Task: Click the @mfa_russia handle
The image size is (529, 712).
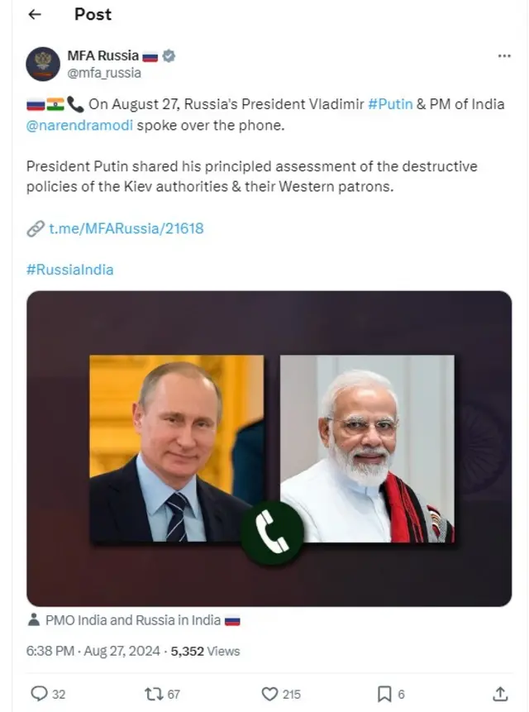Action: pos(104,73)
